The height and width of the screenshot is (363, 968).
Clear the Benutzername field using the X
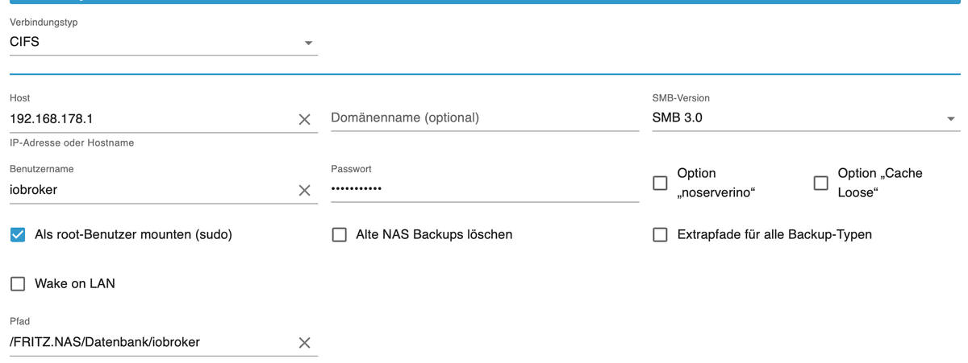pos(304,191)
